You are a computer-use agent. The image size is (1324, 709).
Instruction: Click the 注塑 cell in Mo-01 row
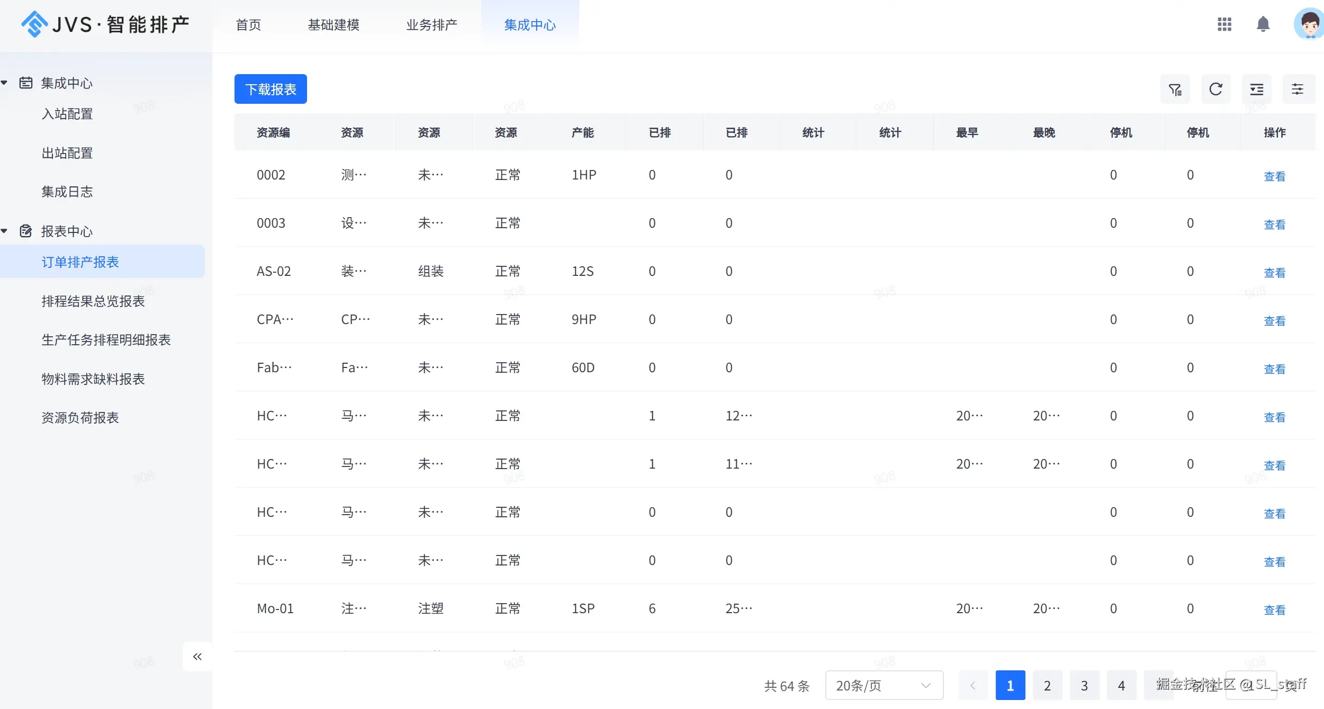[x=430, y=608]
